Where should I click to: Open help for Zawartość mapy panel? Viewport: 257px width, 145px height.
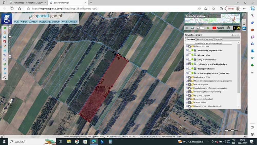[x=232, y=35]
